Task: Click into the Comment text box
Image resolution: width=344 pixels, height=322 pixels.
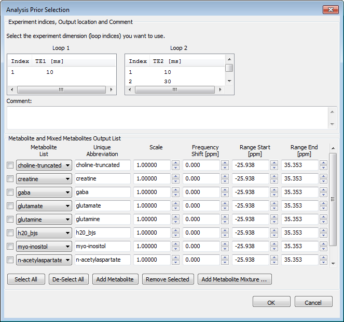Action: pyautogui.click(x=168, y=118)
